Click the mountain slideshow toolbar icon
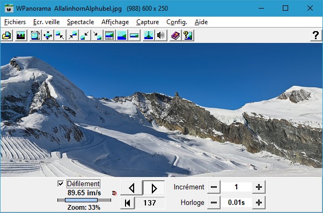 pyautogui.click(x=21, y=35)
